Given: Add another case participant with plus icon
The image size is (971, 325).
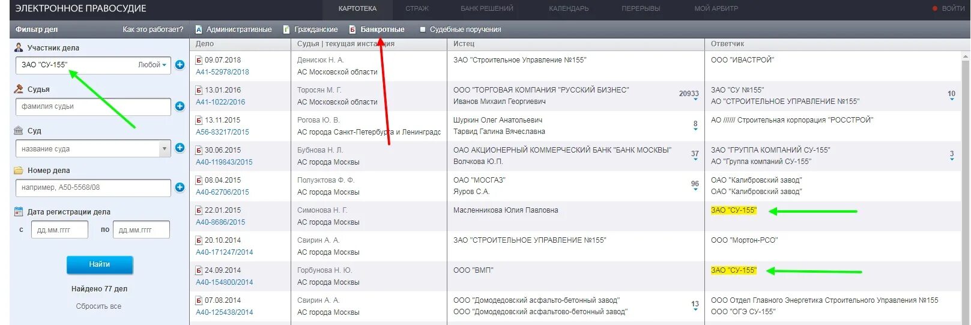Looking at the screenshot, I should click(x=180, y=65).
